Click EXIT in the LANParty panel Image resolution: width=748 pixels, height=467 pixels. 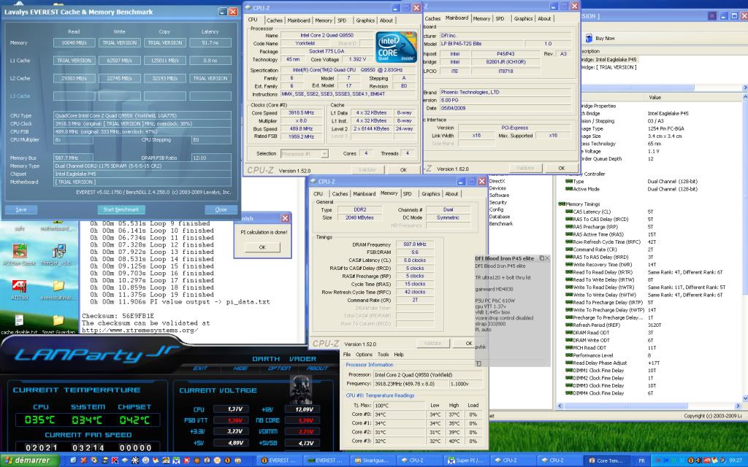click(x=200, y=368)
